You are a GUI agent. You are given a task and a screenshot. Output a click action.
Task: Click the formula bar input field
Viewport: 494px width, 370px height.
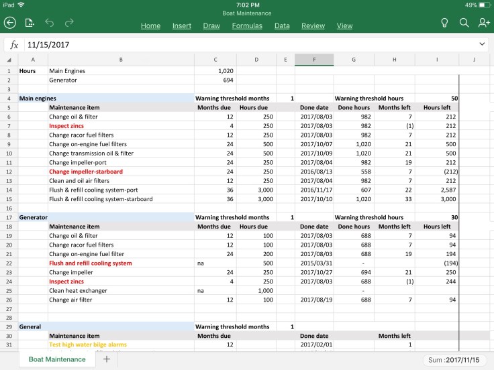248,45
